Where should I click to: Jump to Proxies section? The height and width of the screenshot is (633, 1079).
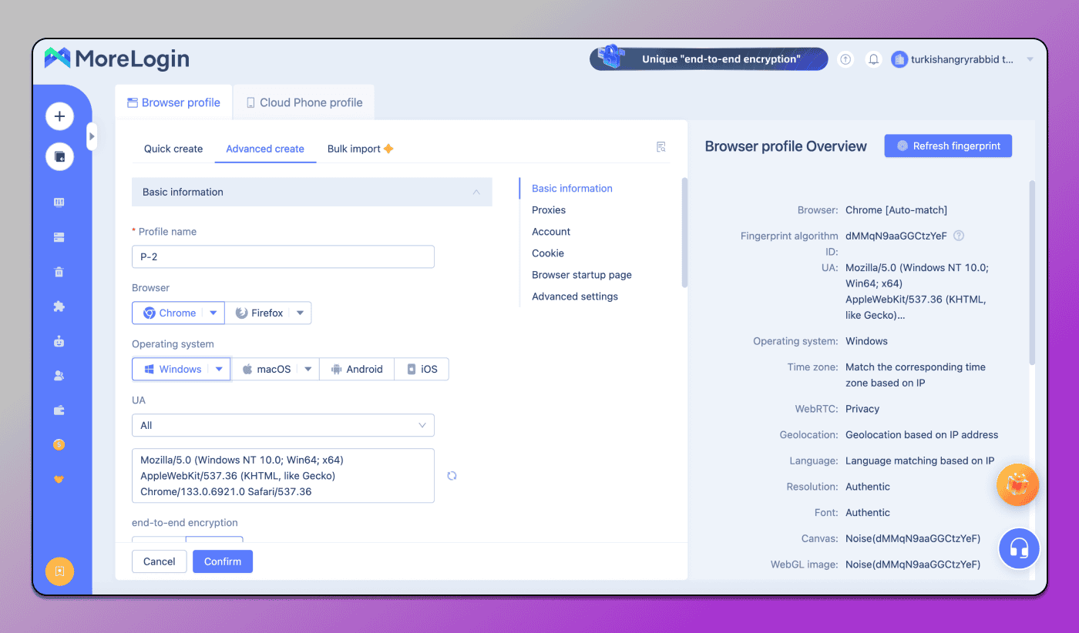pos(549,209)
